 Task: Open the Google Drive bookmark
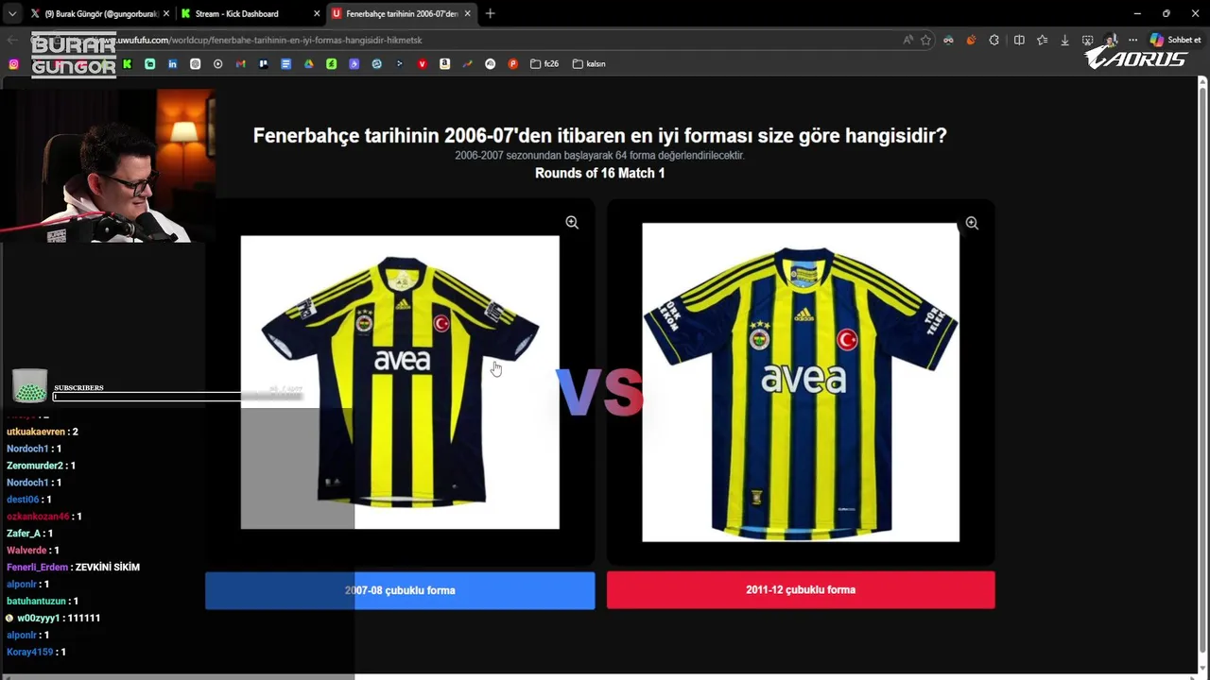(308, 64)
